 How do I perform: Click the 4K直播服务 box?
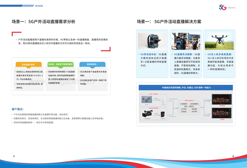coord(184,104)
